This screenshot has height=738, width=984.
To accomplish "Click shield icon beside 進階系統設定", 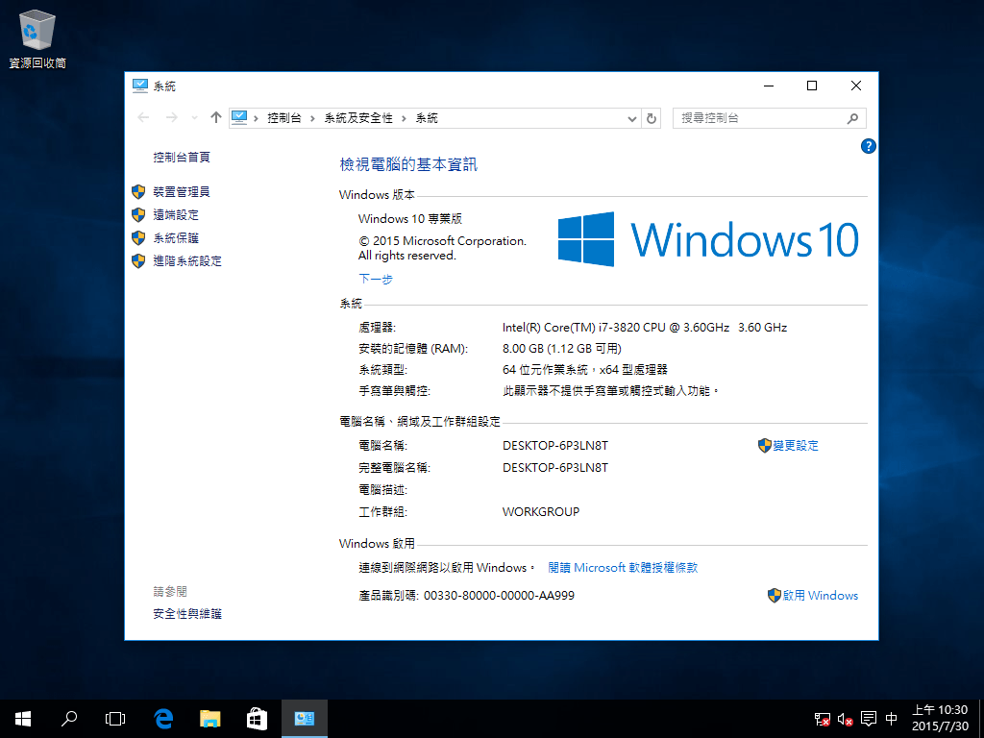I will click(x=138, y=261).
